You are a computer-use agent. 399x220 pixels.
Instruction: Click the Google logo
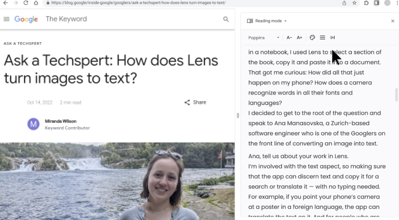click(26, 19)
